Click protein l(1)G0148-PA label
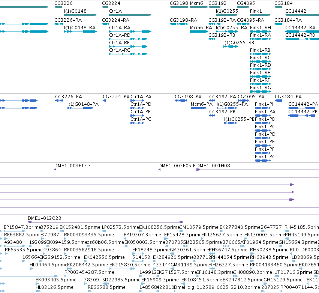This screenshot has width=319, height=293. click(x=83, y=104)
